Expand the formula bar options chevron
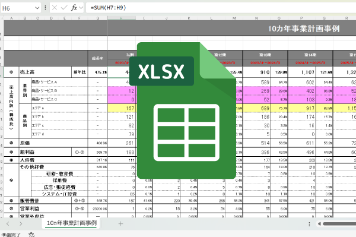This screenshot has height=237, width=356. (x=81, y=8)
